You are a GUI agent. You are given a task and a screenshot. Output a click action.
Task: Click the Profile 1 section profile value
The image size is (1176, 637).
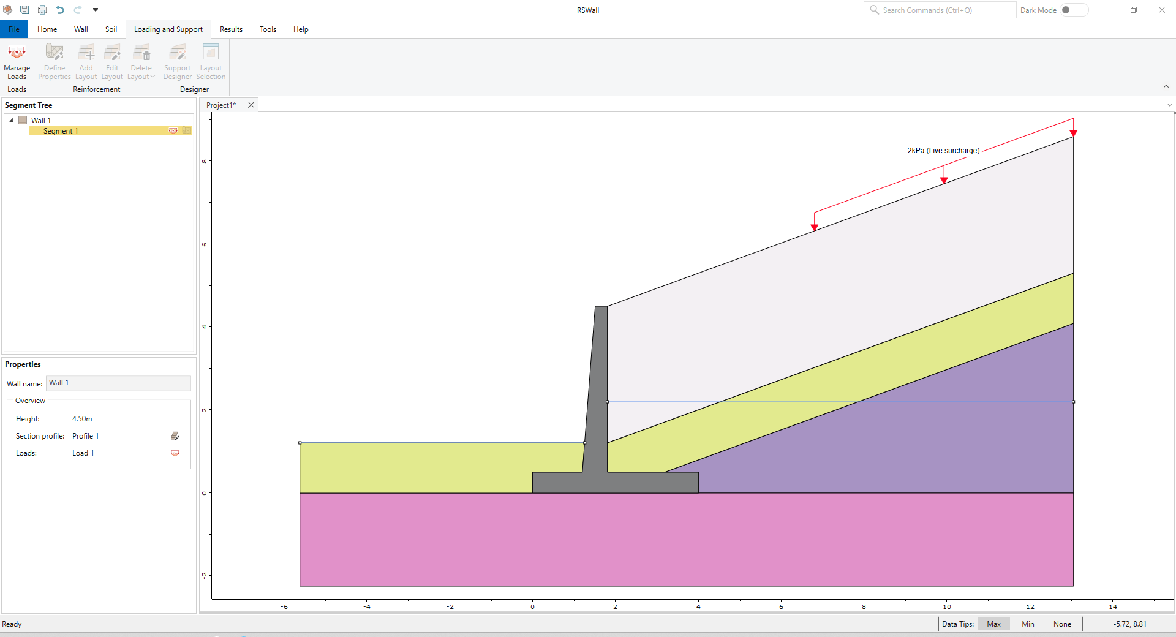click(85, 436)
